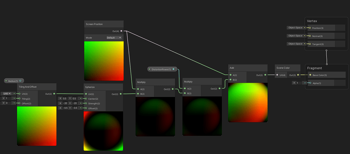Click Spherize Center X value field
Screen dimensions: 350x154
[65, 98]
